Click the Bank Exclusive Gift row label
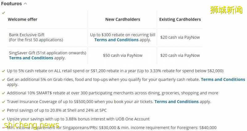This screenshot has height=131, width=247. [x=27, y=35]
